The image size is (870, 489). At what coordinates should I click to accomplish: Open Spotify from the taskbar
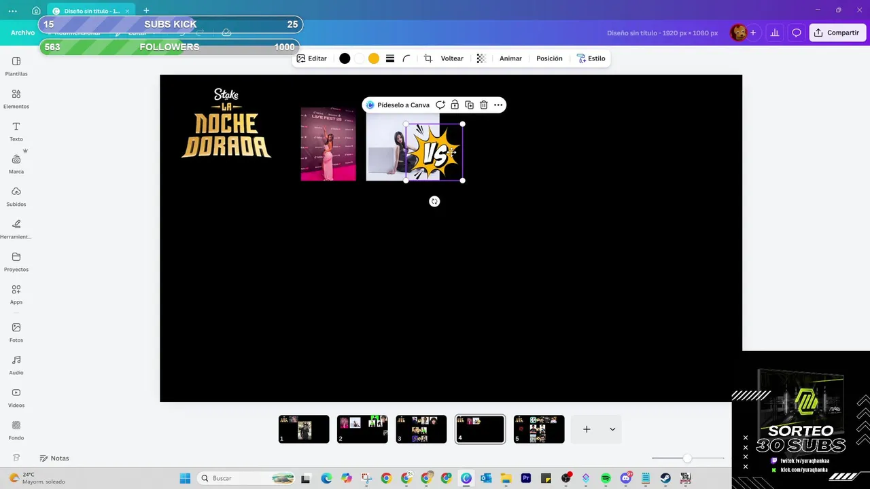click(x=606, y=478)
